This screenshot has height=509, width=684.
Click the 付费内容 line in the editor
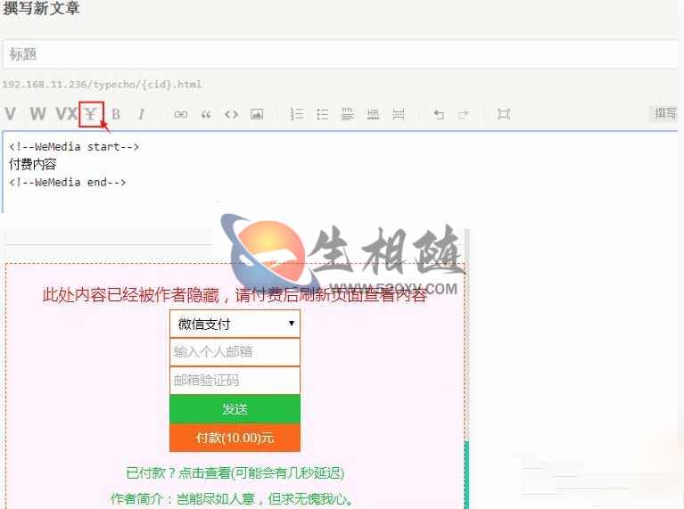pyautogui.click(x=33, y=164)
